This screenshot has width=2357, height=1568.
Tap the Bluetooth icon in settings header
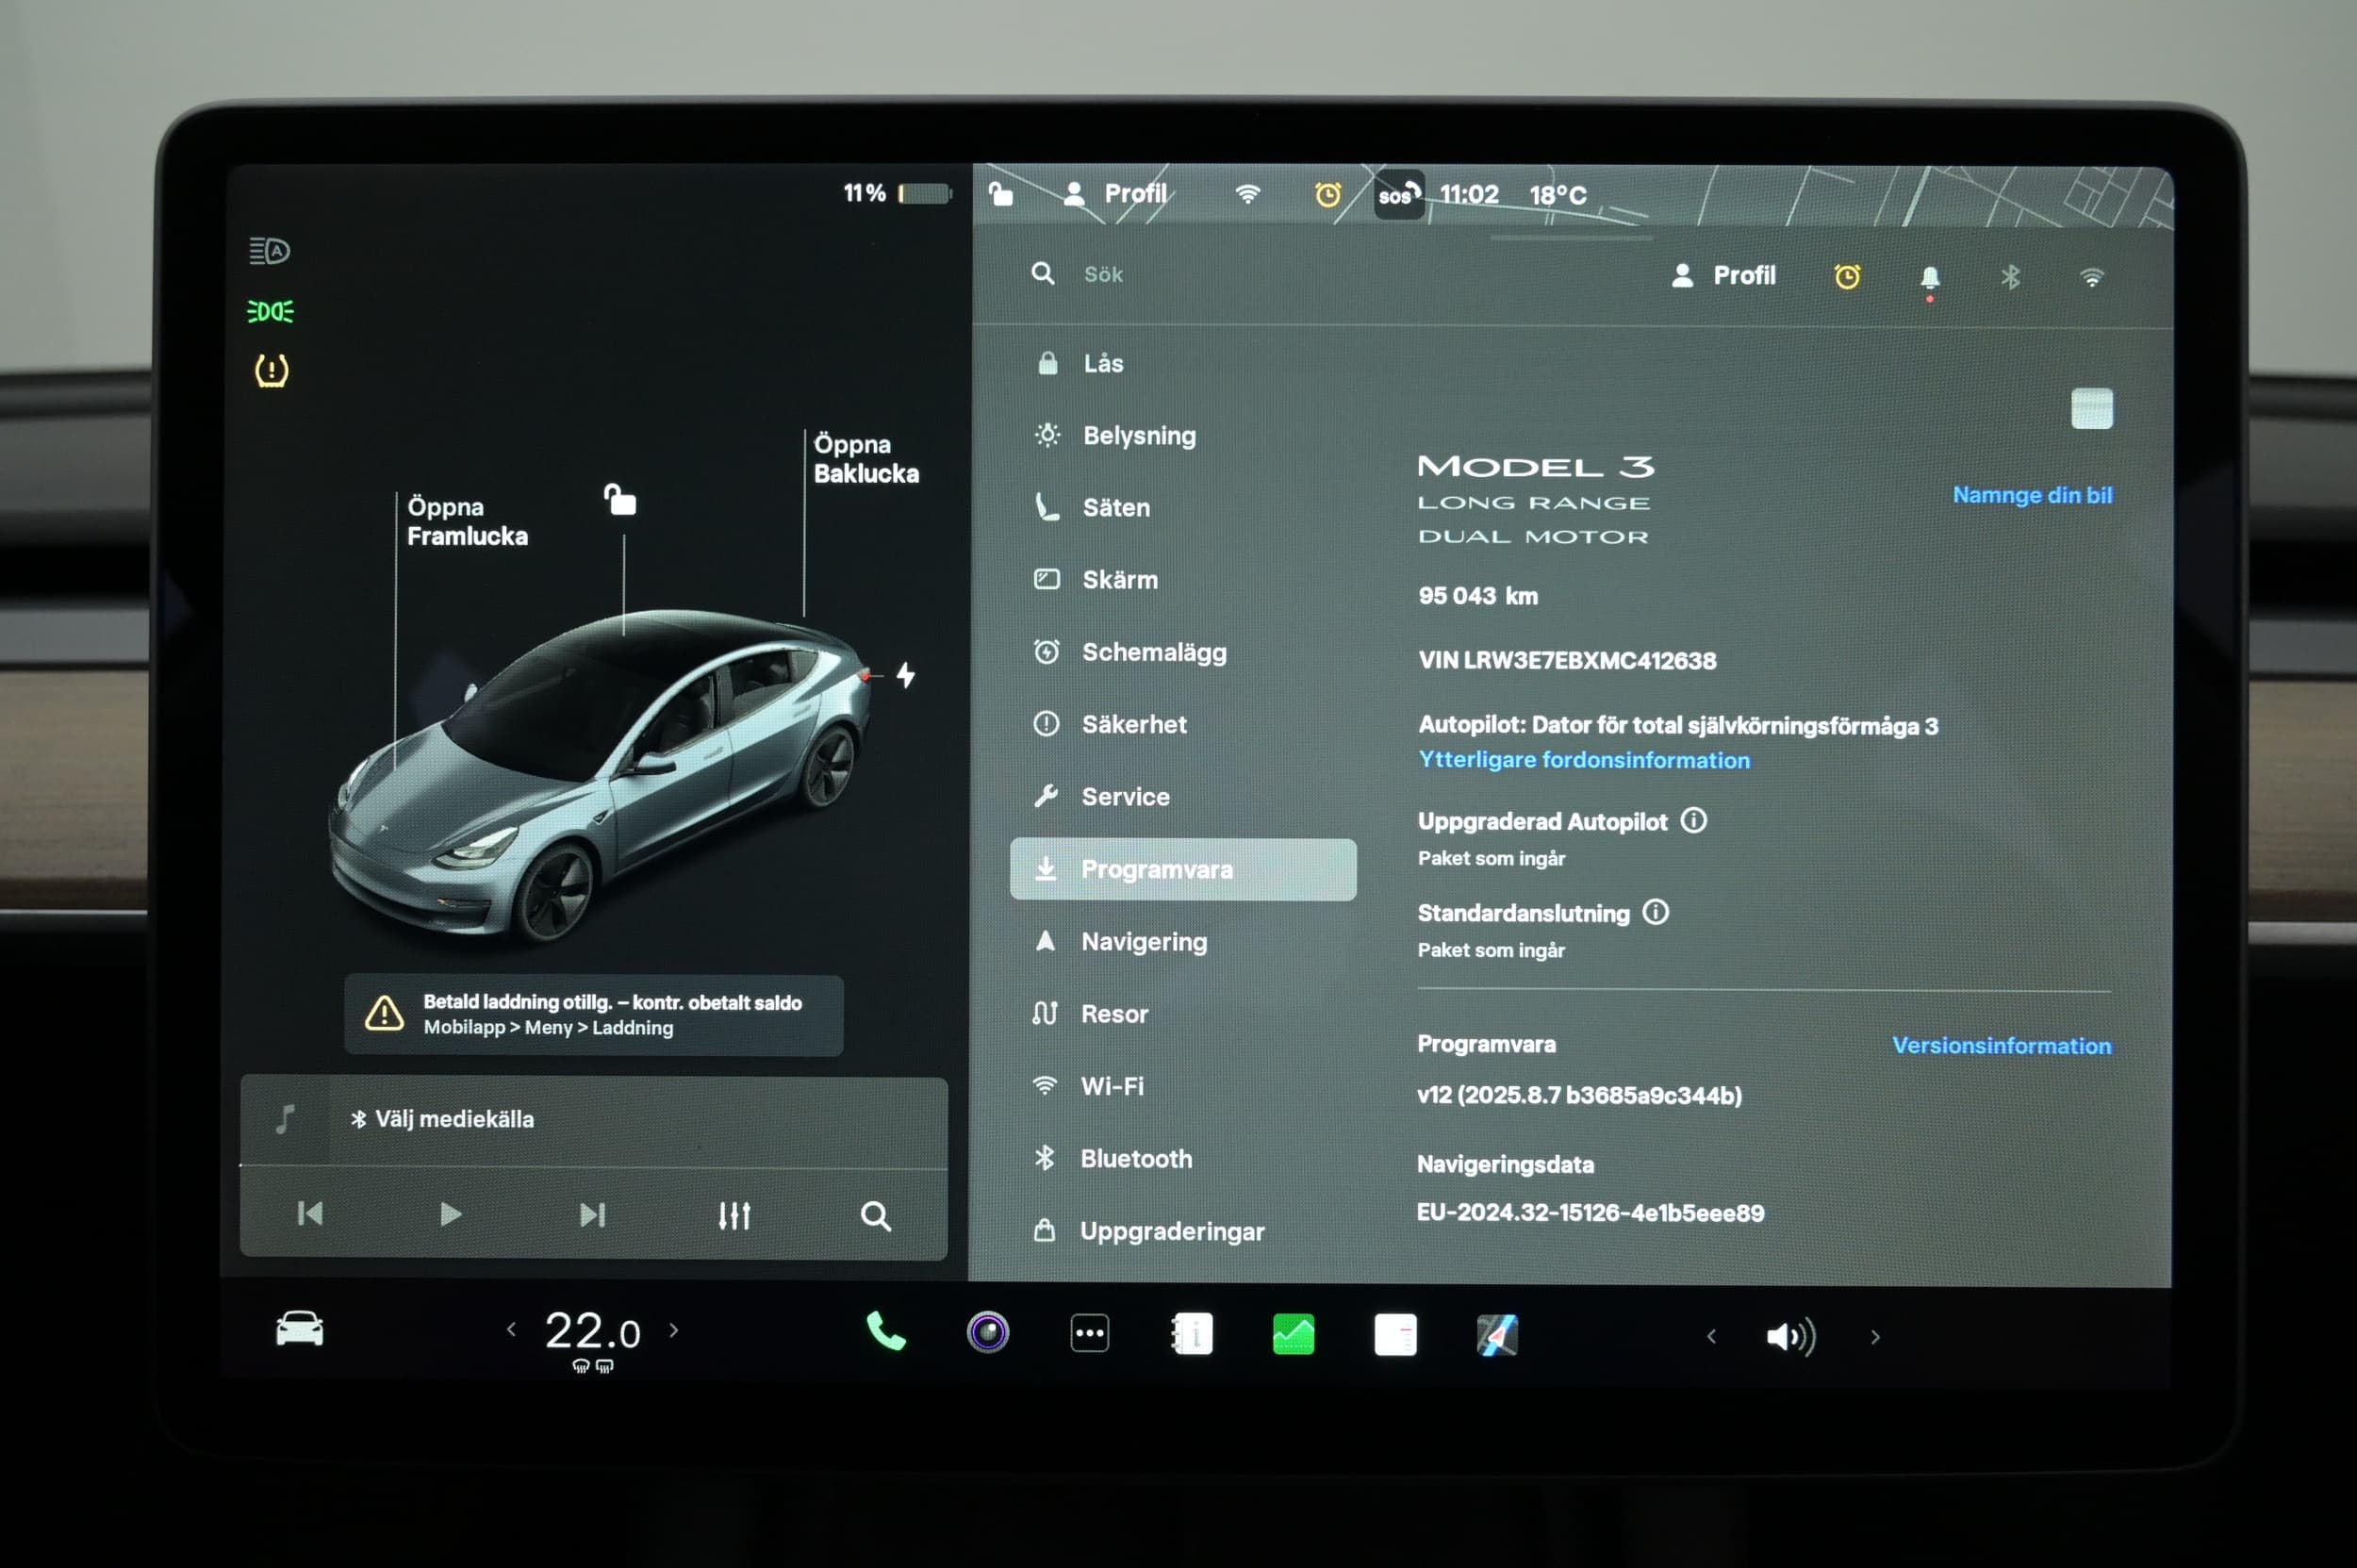[x=2010, y=277]
